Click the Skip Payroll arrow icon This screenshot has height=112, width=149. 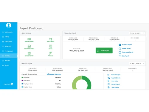coord(120,56)
